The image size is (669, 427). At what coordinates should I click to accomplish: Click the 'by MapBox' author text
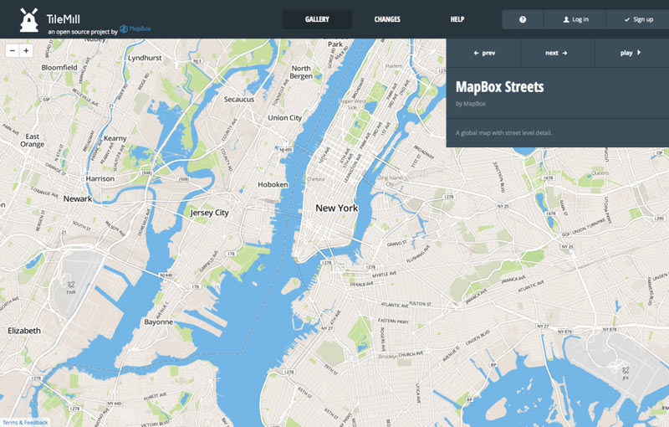(x=471, y=104)
